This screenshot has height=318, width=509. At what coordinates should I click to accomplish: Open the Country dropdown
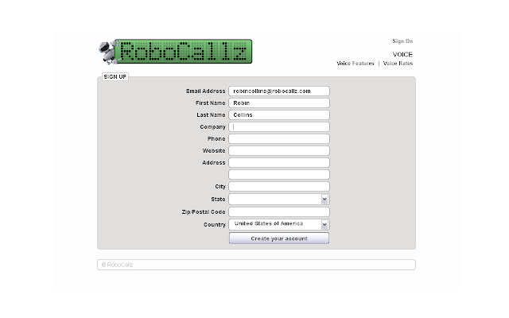click(x=279, y=224)
